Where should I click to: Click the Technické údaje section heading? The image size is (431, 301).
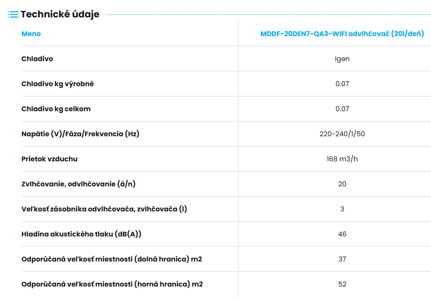60,14
